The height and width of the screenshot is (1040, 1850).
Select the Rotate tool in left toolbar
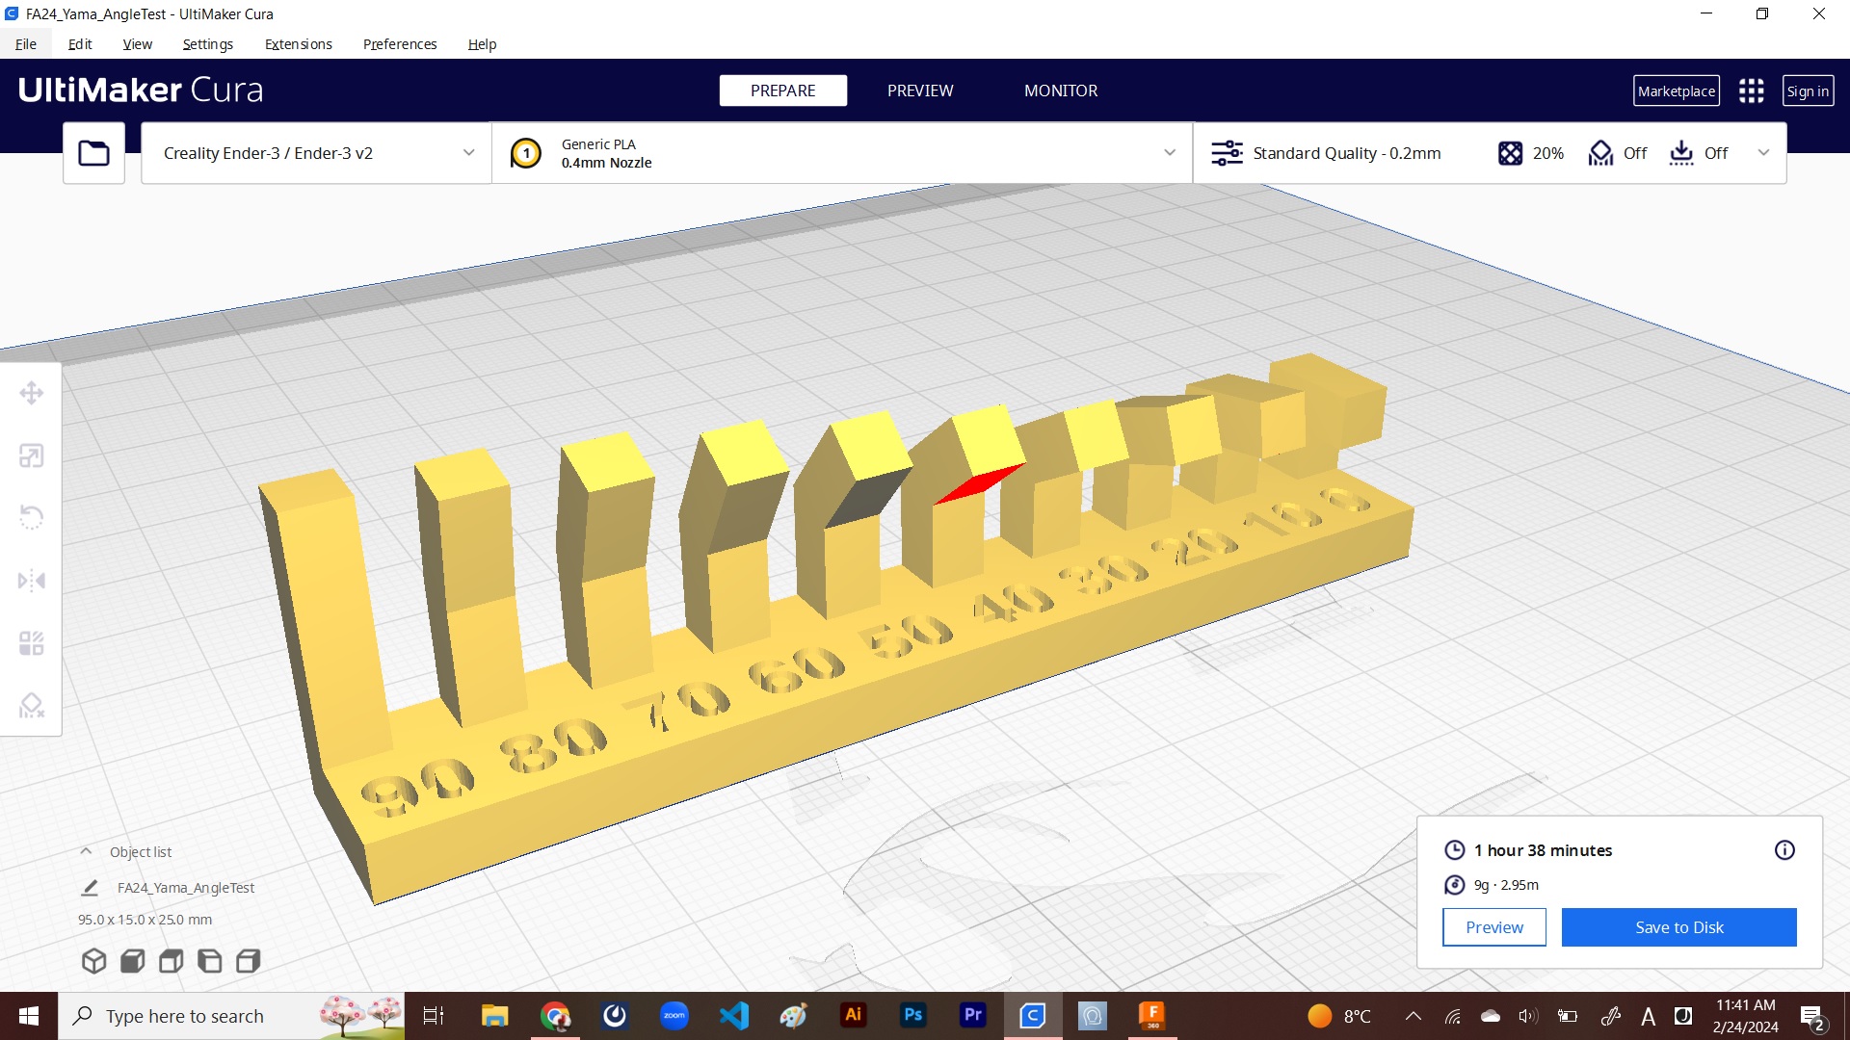pos(31,517)
